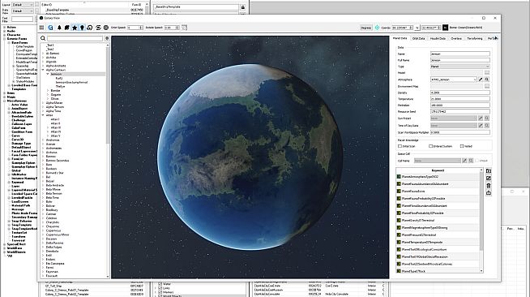
Task: Increase the Orbit Speed spinner value
Action: tap(141, 27)
